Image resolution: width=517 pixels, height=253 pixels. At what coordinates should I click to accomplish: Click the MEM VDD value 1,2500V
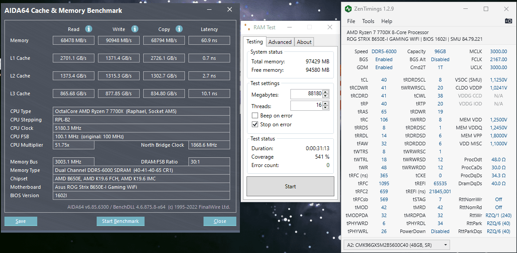click(498, 120)
